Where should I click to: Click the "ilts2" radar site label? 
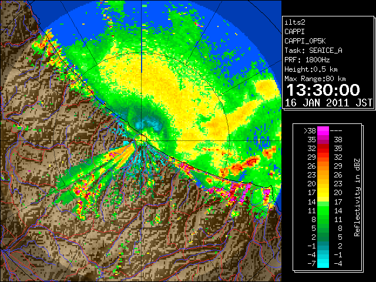point(295,22)
